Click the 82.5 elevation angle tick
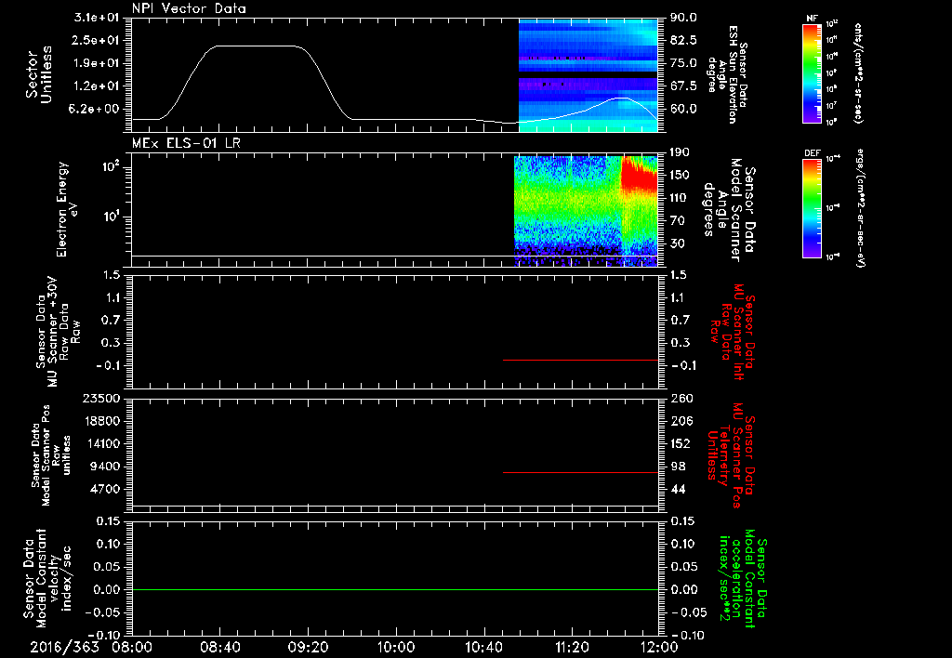The width and height of the screenshot is (952, 658). click(683, 40)
